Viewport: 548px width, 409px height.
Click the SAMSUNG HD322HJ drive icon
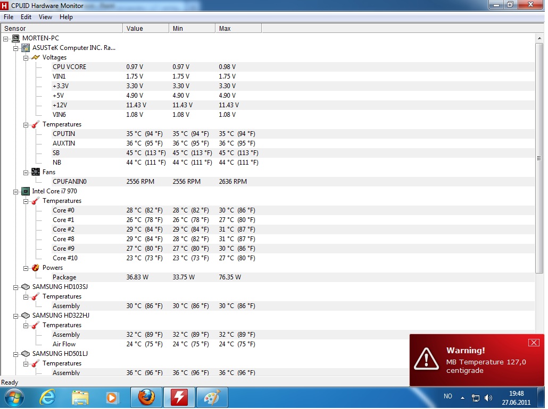click(26, 316)
